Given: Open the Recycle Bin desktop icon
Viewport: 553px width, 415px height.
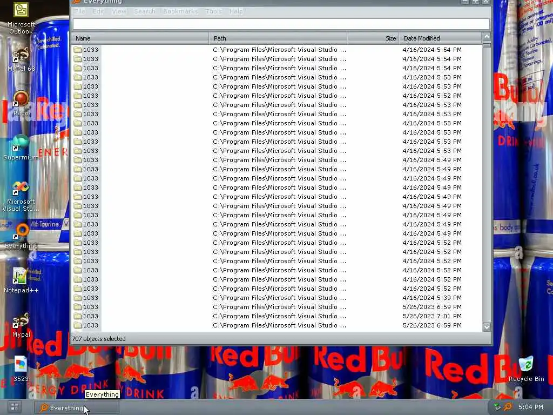Looking at the screenshot, I should point(526,369).
